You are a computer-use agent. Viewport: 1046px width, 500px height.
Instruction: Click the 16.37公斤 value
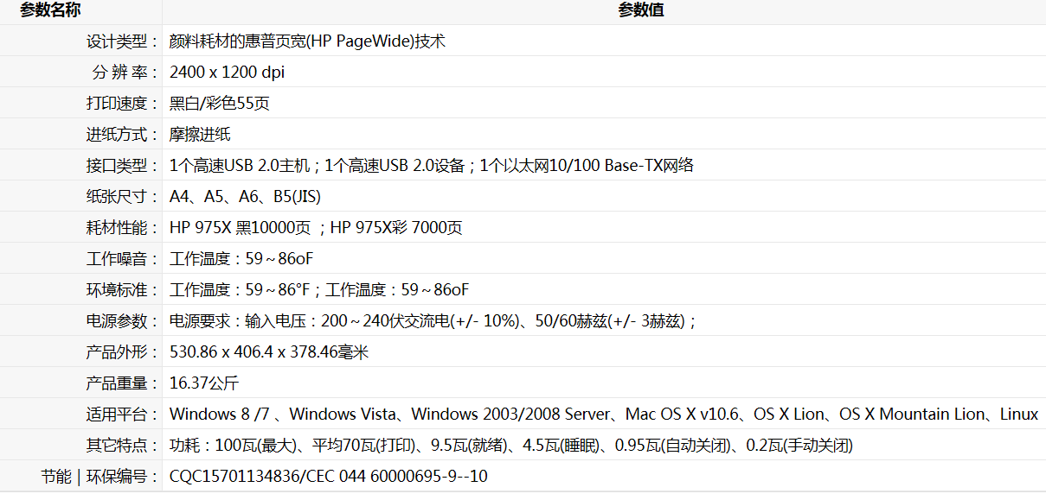204,383
